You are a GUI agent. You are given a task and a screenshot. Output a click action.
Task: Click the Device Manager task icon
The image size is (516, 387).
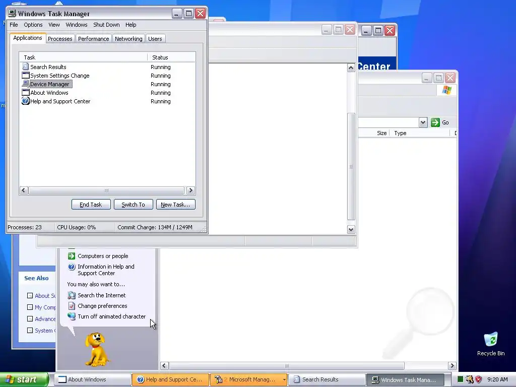pyautogui.click(x=26, y=84)
